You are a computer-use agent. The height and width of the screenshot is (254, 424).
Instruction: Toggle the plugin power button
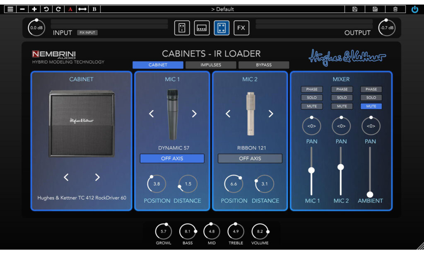click(x=415, y=9)
